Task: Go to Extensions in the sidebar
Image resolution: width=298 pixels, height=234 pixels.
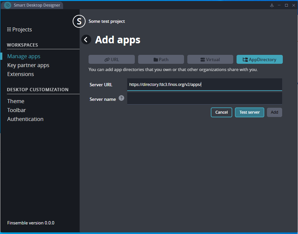Action: point(20,74)
